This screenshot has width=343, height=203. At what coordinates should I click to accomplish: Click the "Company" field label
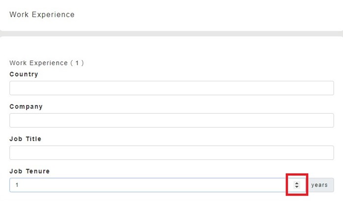tap(26, 106)
